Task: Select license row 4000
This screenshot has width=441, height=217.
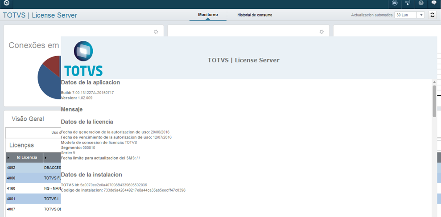Action: 33,178
